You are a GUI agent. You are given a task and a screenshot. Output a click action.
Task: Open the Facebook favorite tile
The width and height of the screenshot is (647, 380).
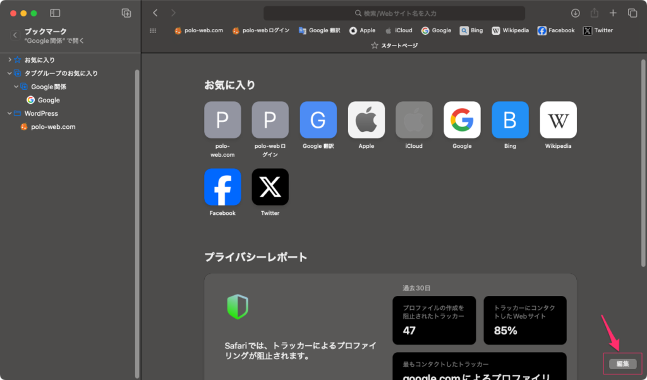(222, 187)
